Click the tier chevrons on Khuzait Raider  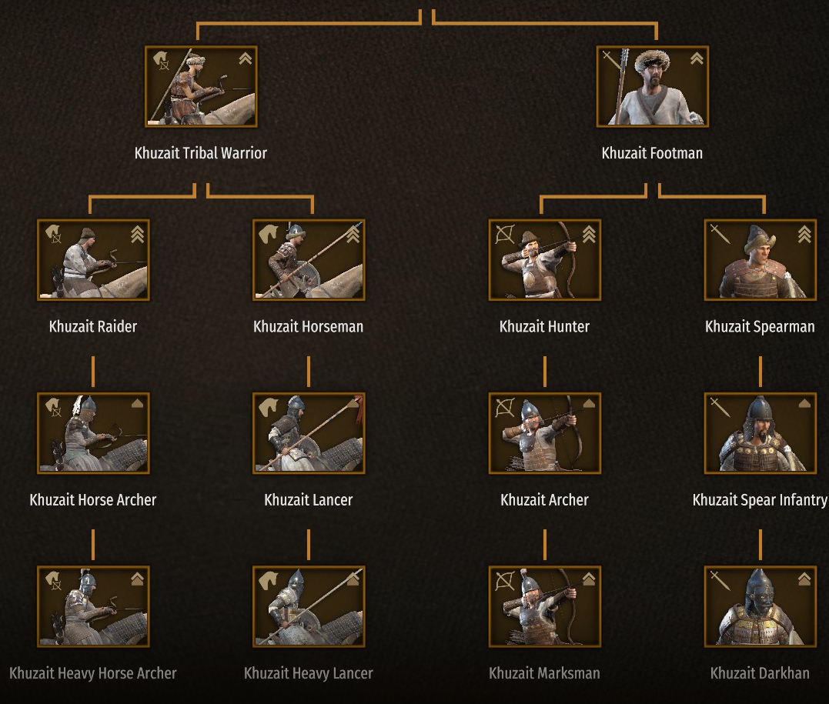(x=138, y=234)
